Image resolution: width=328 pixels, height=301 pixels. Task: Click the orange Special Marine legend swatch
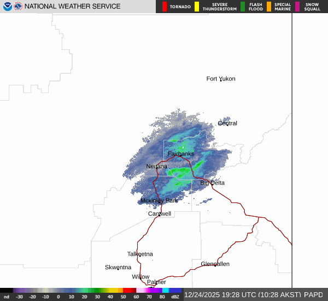coord(268,7)
